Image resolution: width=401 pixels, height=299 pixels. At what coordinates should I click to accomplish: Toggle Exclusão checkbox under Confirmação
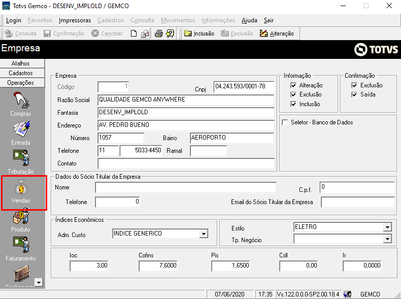point(354,85)
